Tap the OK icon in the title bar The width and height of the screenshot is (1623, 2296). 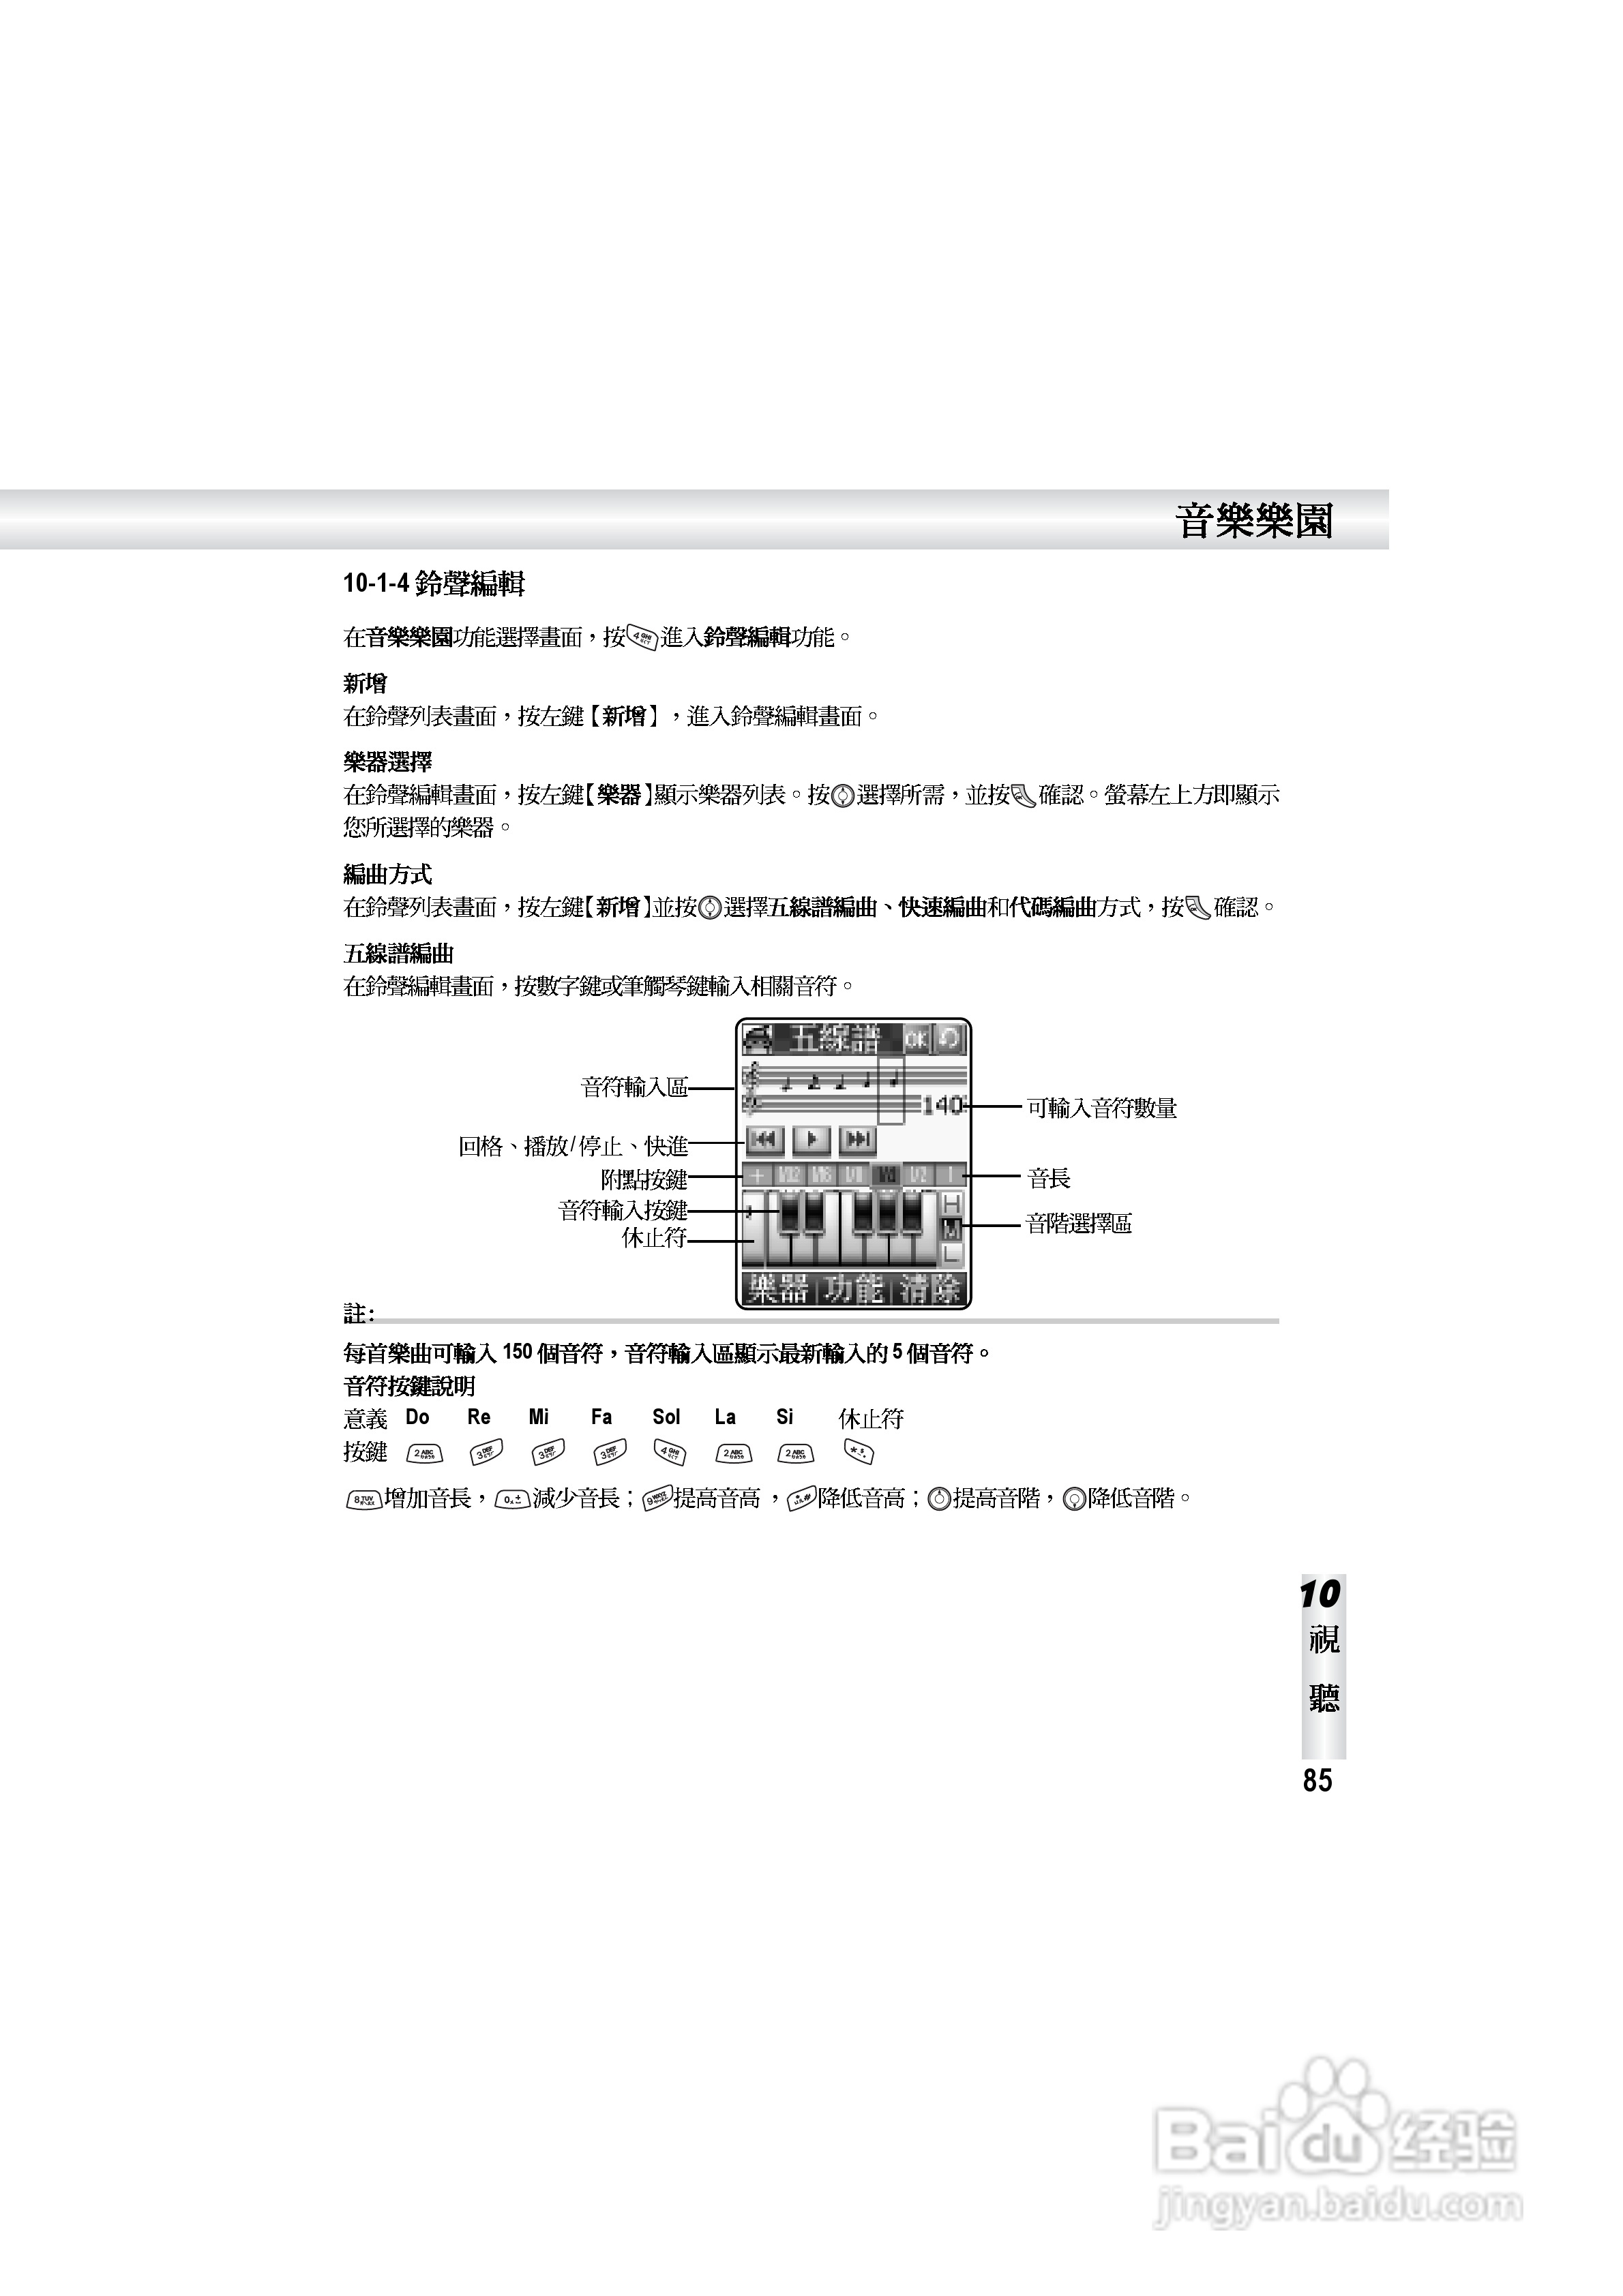tap(916, 1040)
